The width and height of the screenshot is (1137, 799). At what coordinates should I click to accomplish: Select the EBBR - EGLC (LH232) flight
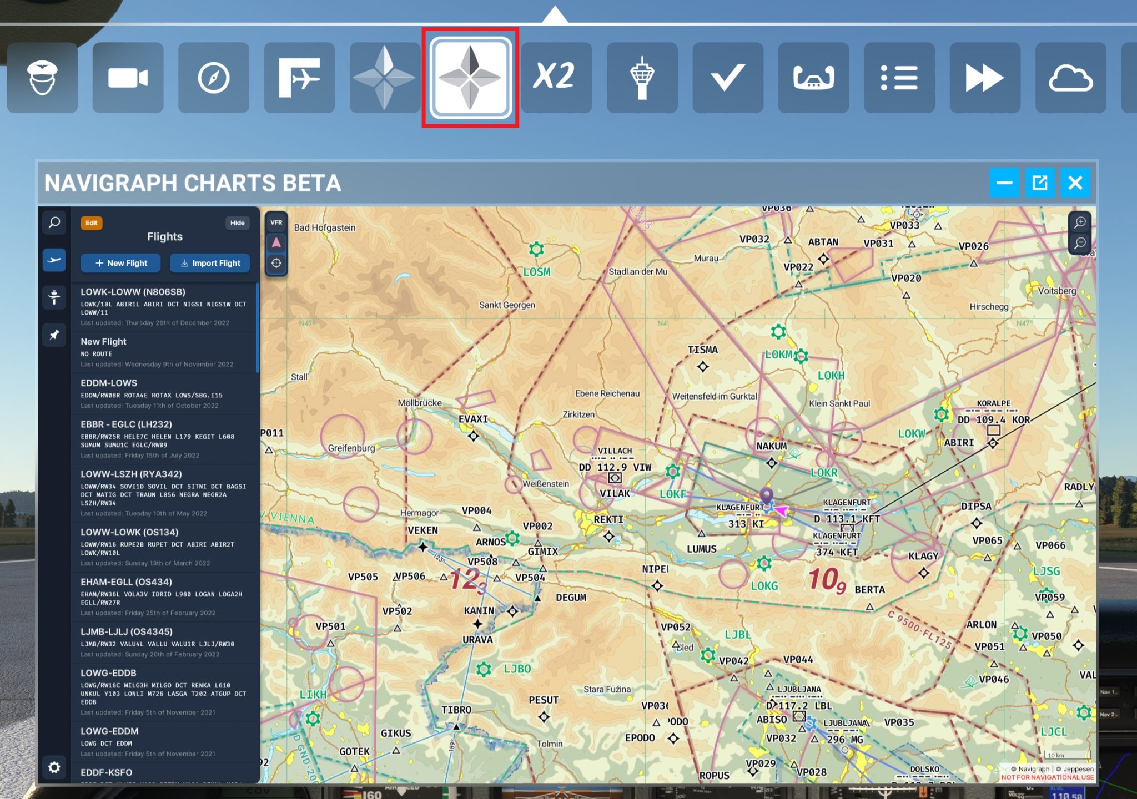[x=164, y=439]
